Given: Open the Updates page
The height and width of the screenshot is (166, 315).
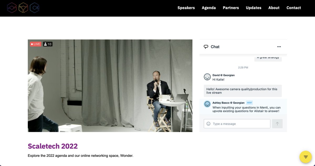Looking at the screenshot, I should pyautogui.click(x=254, y=8).
